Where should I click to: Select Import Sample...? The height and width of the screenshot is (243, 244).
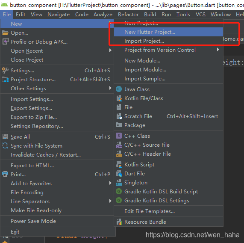[168, 79]
